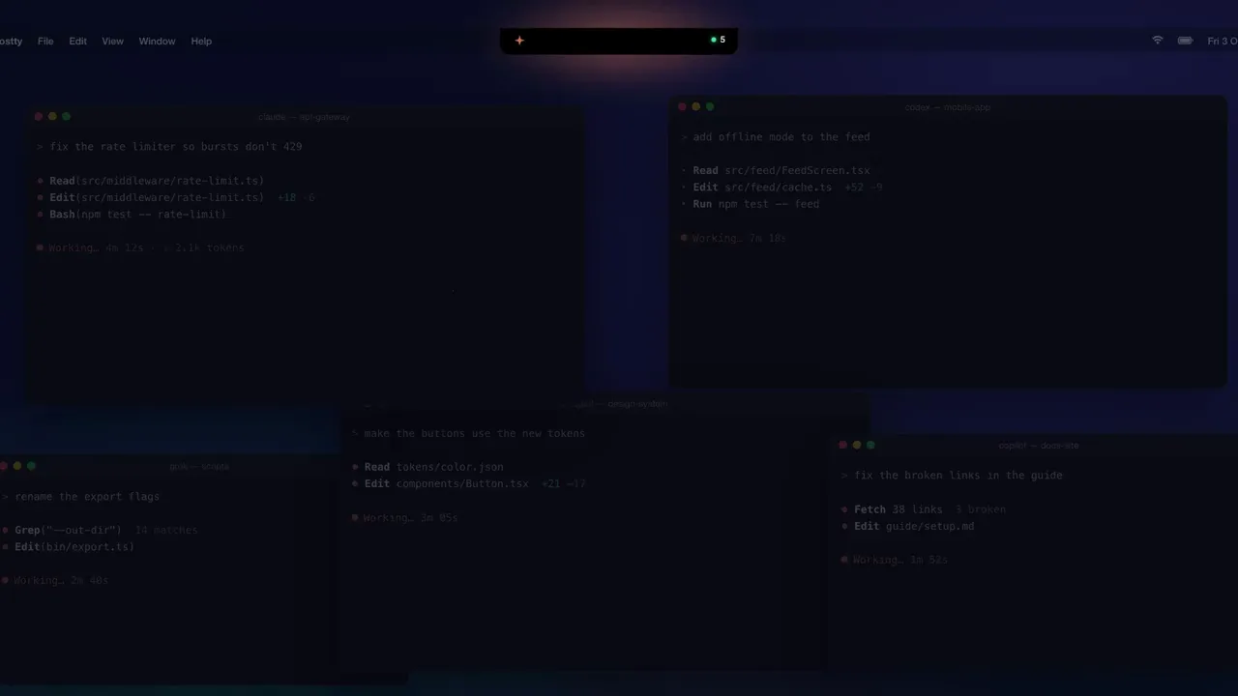Click the "claude — api-gateway" window title
The image size is (1238, 696).
pyautogui.click(x=305, y=117)
